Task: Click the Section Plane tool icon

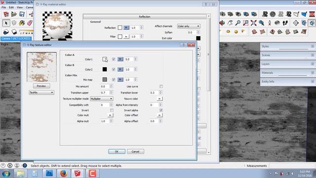Action: pyautogui.click(x=296, y=23)
